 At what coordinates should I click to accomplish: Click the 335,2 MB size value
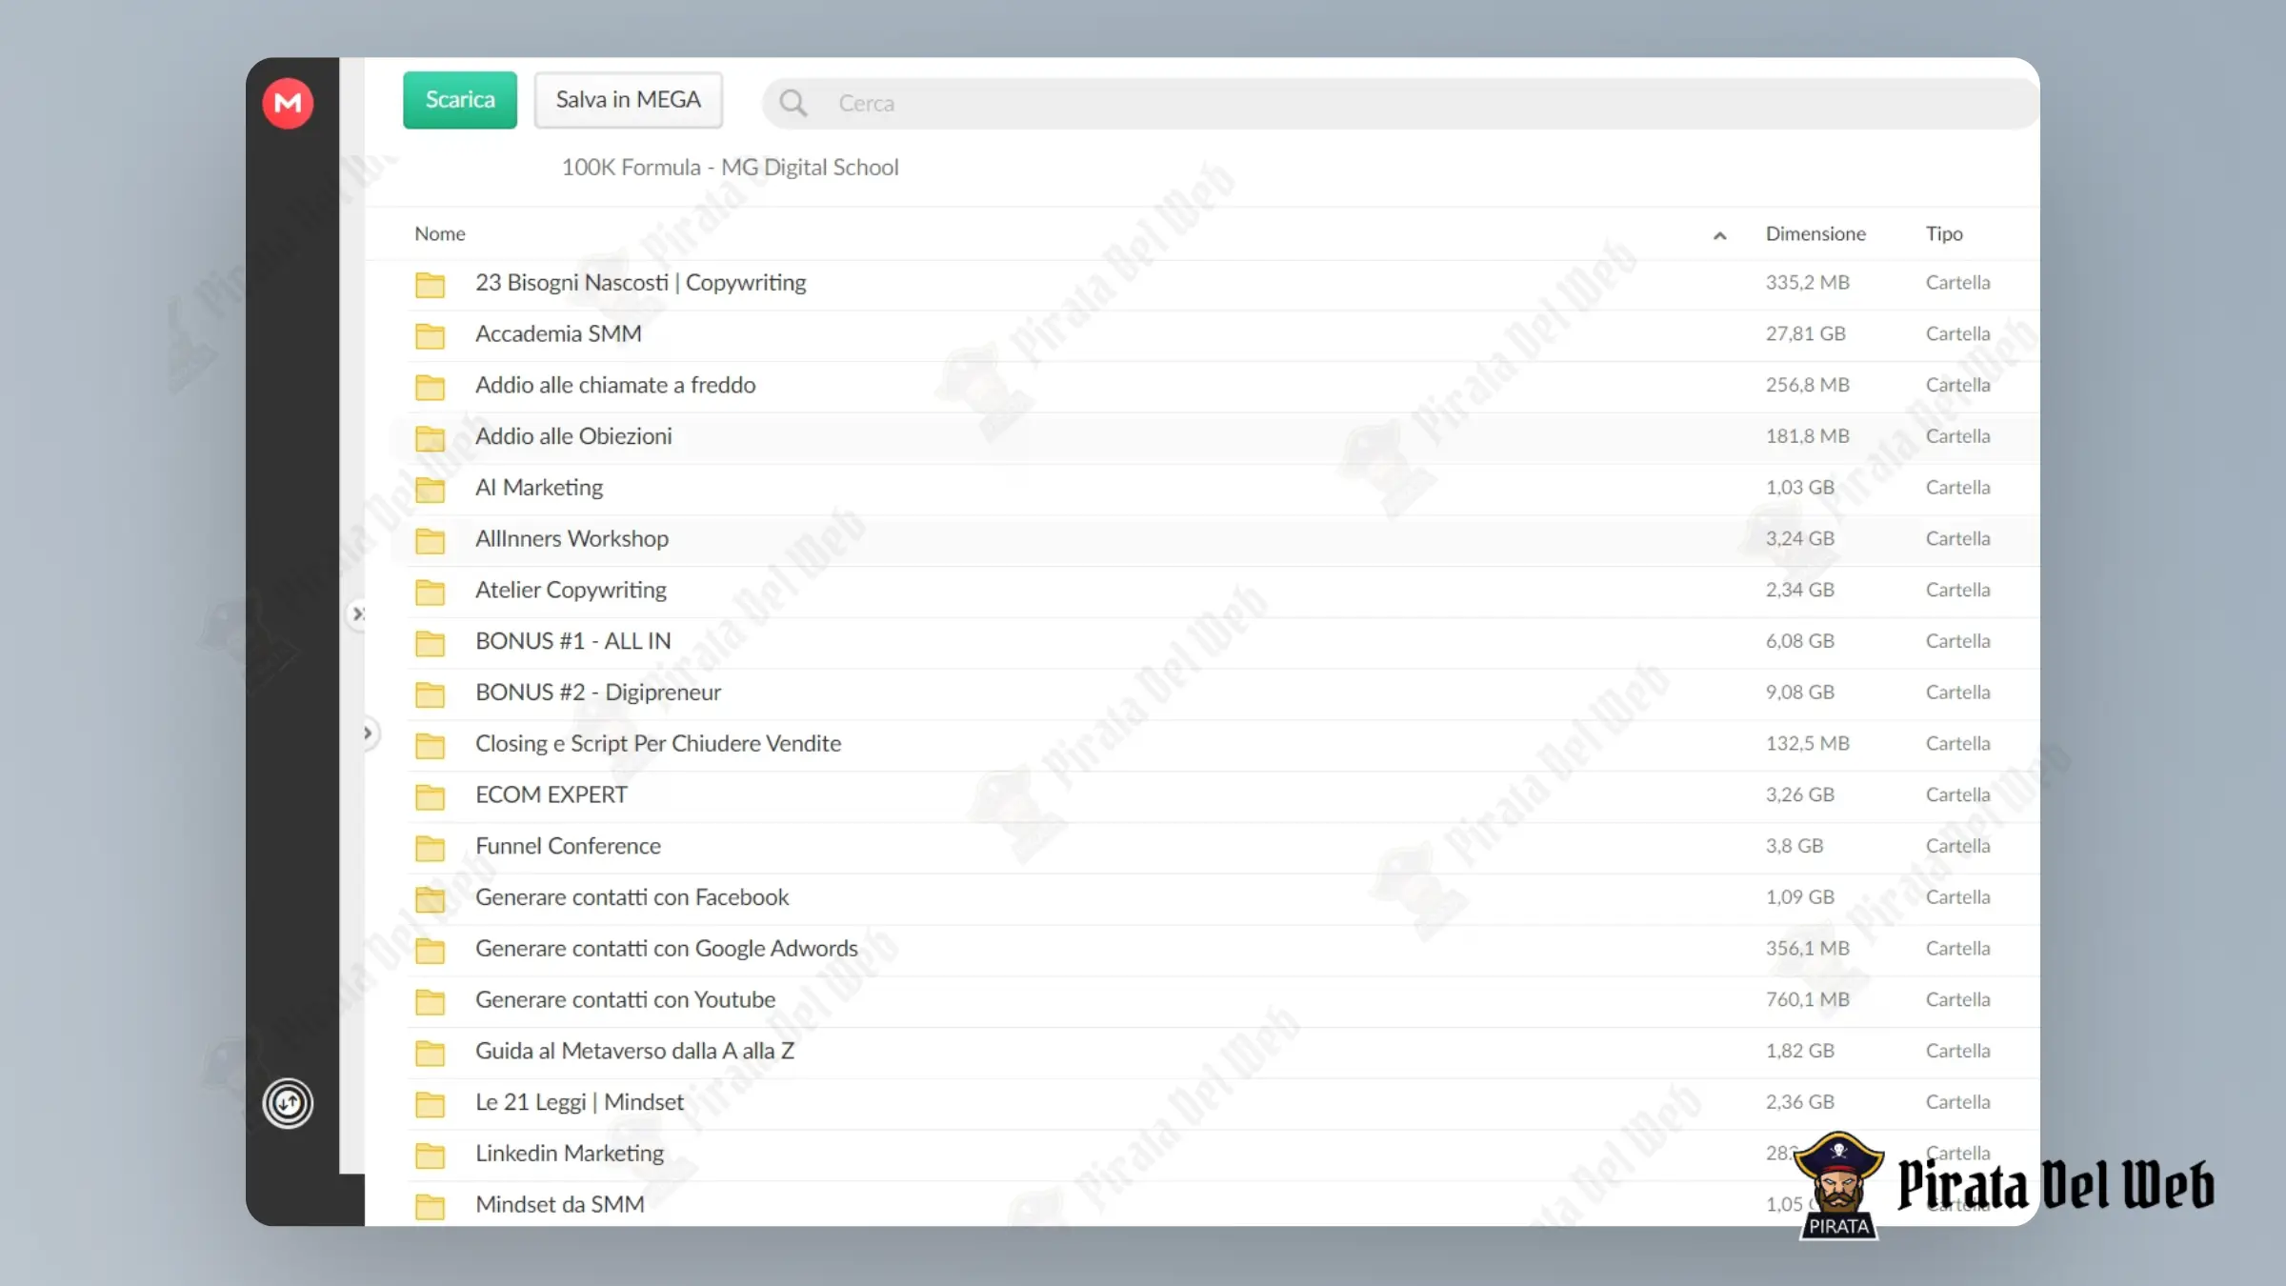click(x=1807, y=283)
